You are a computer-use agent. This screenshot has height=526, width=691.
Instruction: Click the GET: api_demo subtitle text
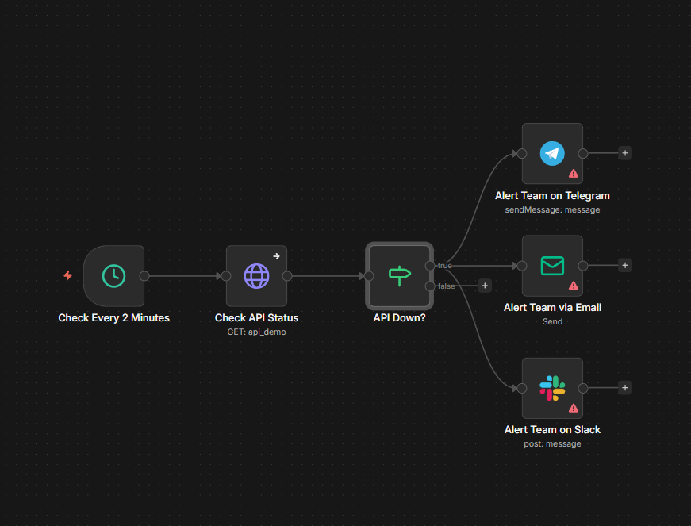[256, 332]
